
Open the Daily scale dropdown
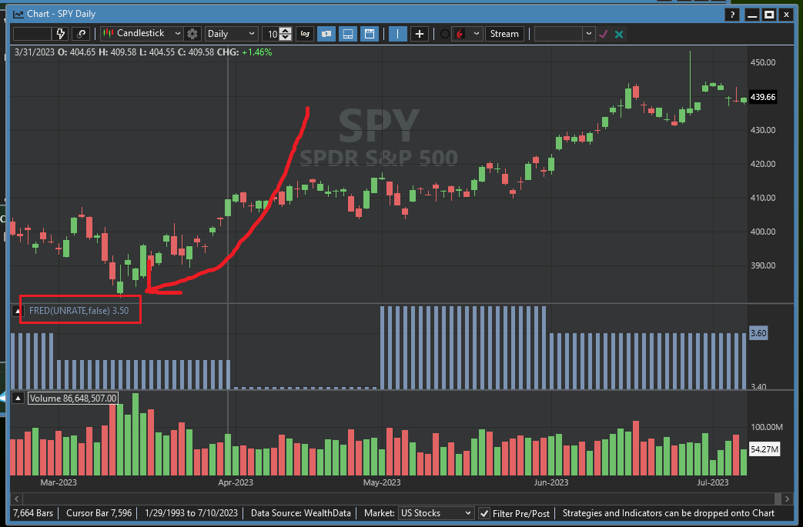pyautogui.click(x=230, y=34)
